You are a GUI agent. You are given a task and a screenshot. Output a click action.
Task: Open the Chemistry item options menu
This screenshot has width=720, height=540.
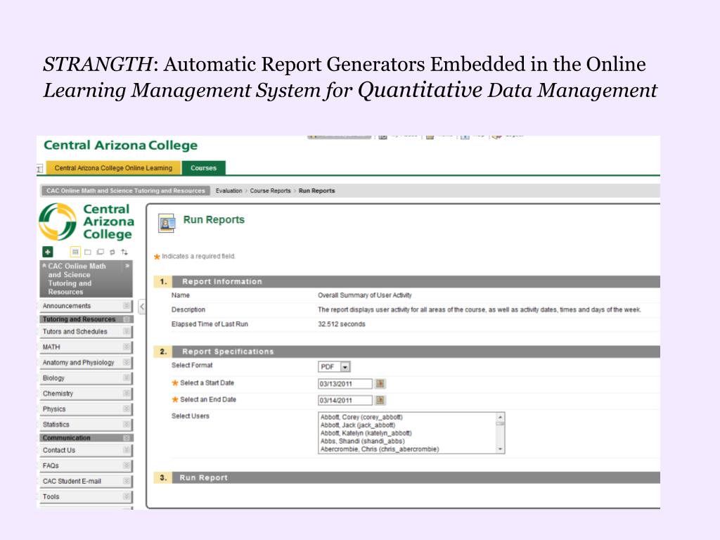point(127,394)
